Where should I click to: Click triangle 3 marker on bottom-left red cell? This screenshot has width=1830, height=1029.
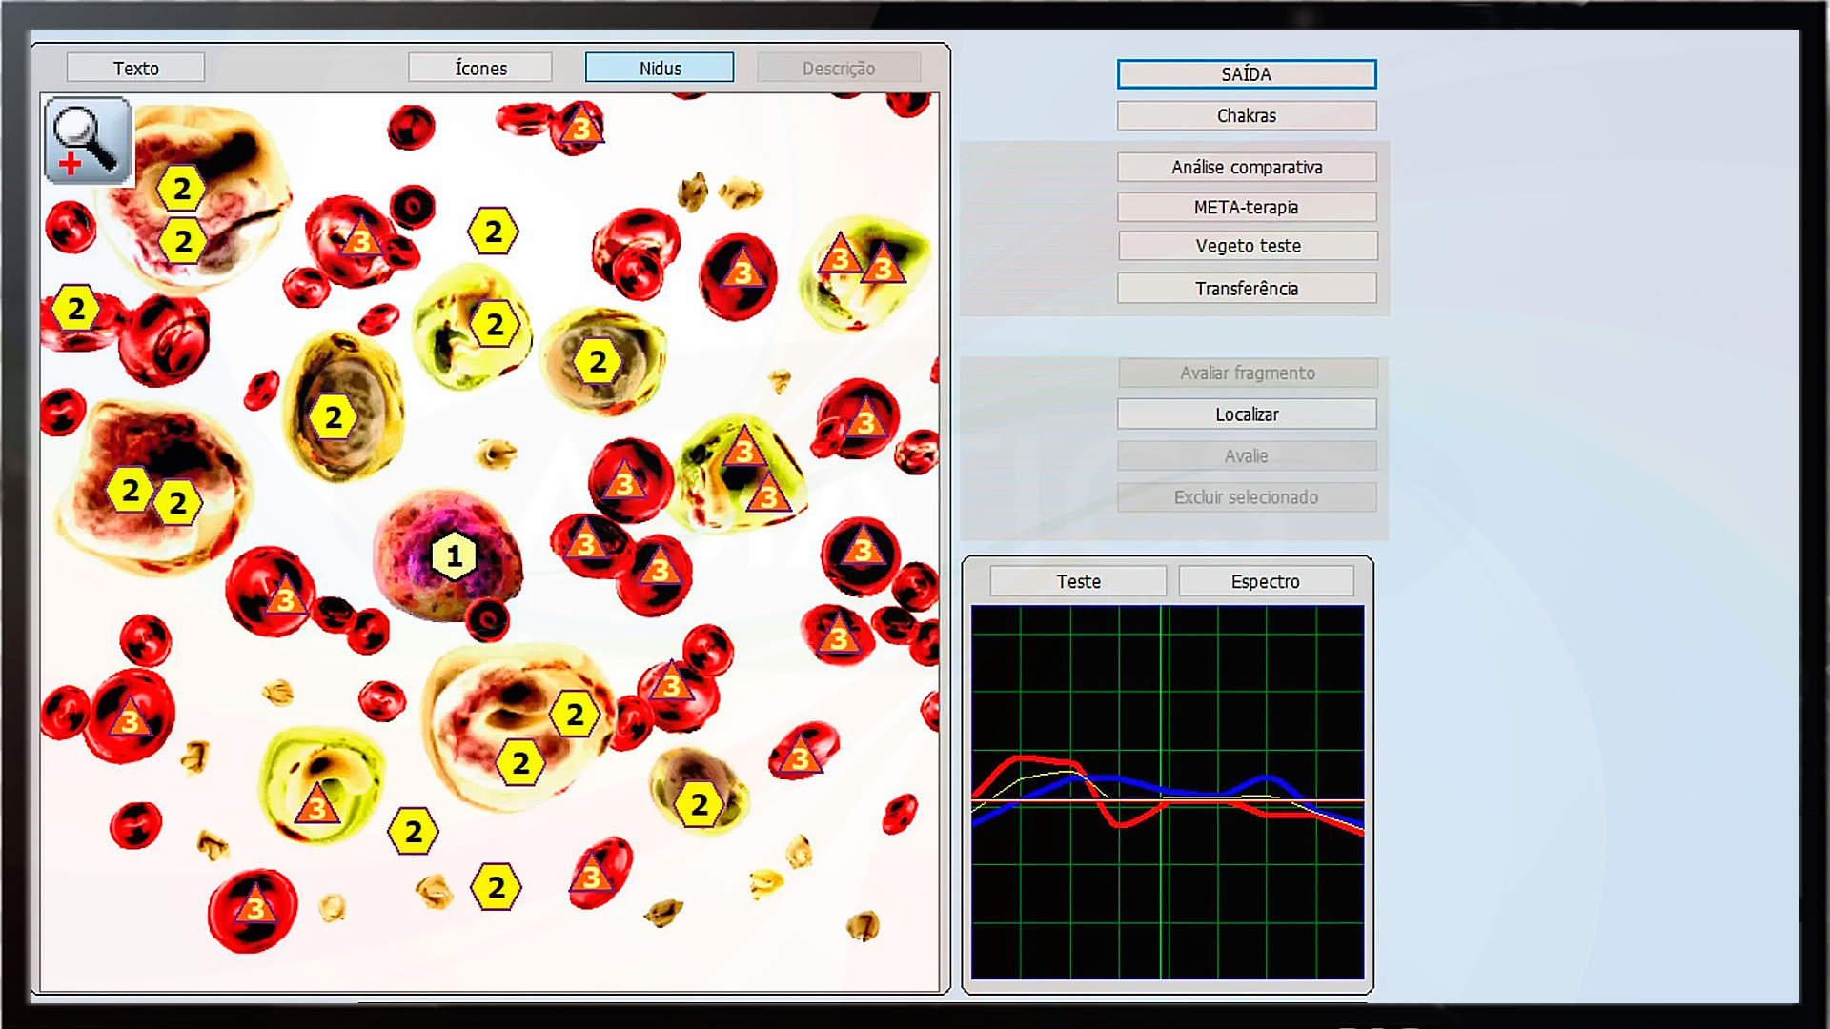tap(254, 907)
